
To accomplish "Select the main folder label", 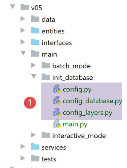I will [x=49, y=54].
